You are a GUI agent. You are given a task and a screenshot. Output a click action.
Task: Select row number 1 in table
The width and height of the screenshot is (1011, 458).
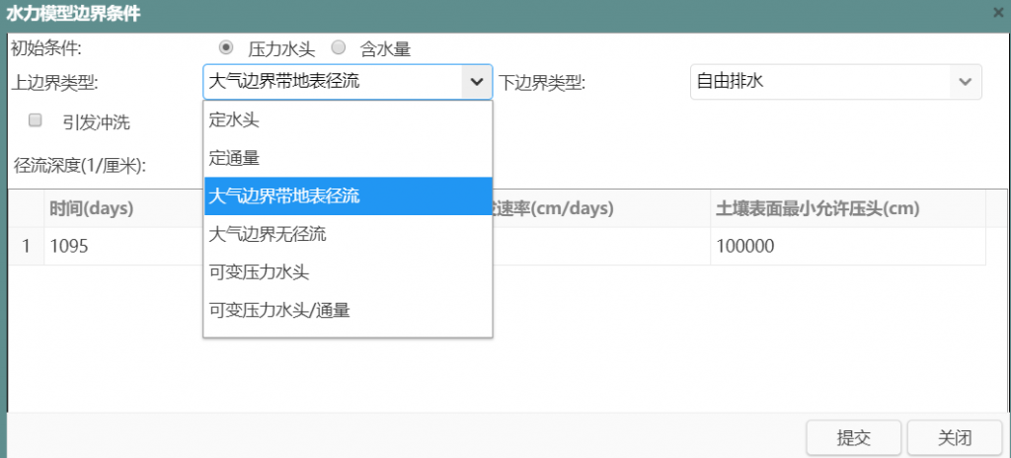(26, 247)
